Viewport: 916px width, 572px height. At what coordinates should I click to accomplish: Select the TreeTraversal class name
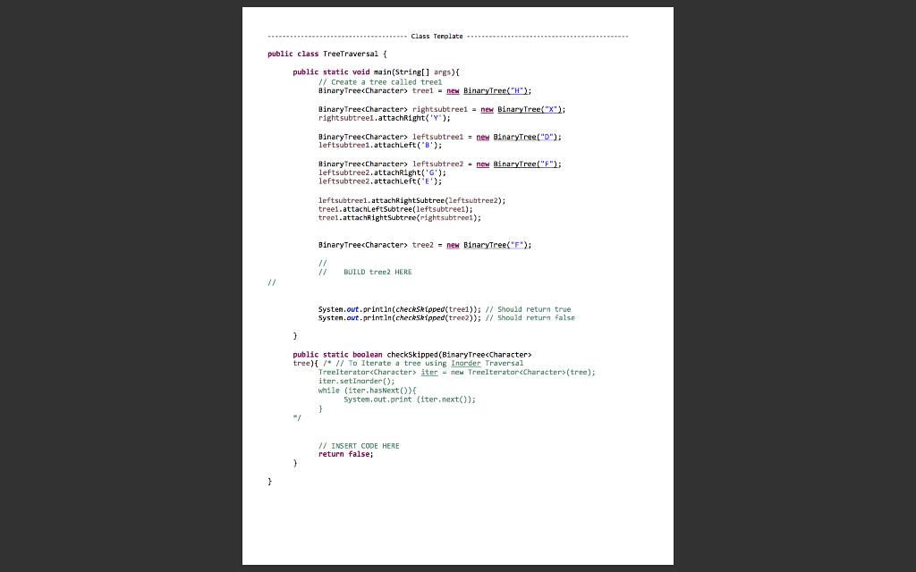(x=349, y=54)
